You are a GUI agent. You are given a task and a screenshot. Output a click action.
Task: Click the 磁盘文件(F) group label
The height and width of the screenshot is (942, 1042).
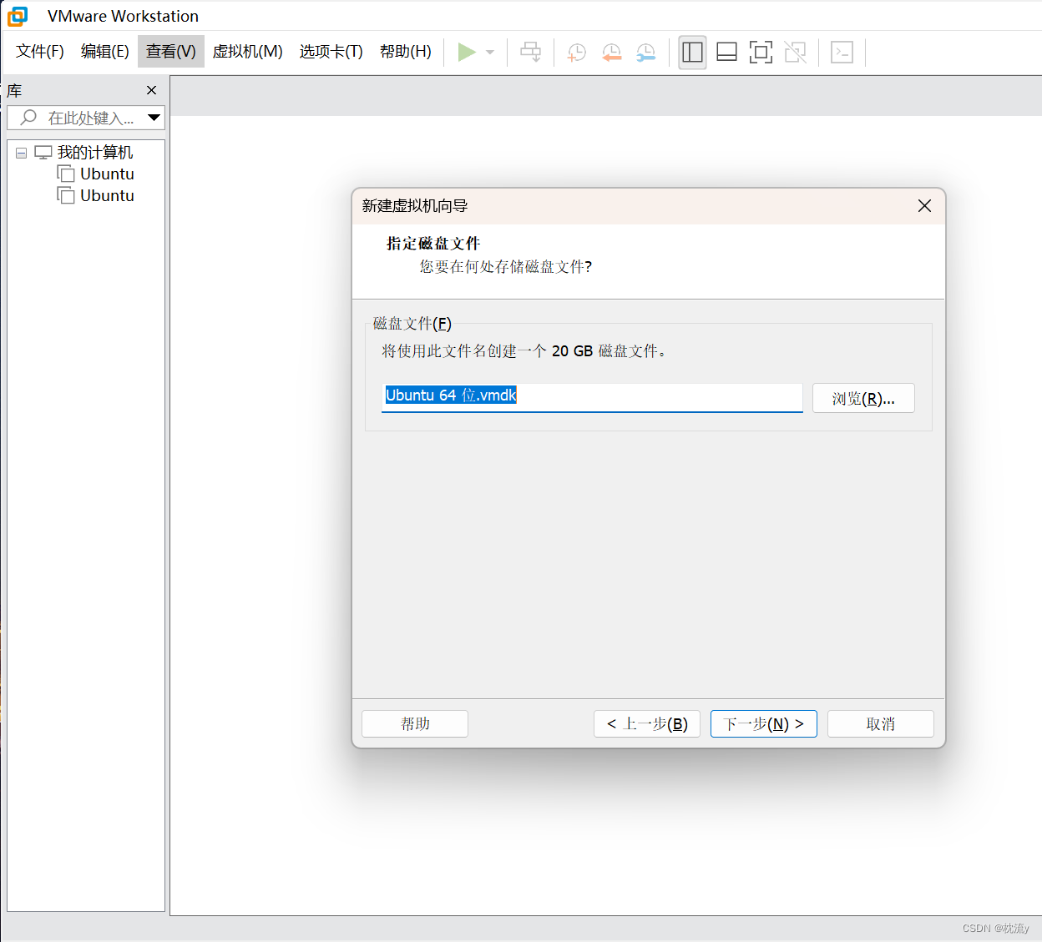(x=412, y=324)
